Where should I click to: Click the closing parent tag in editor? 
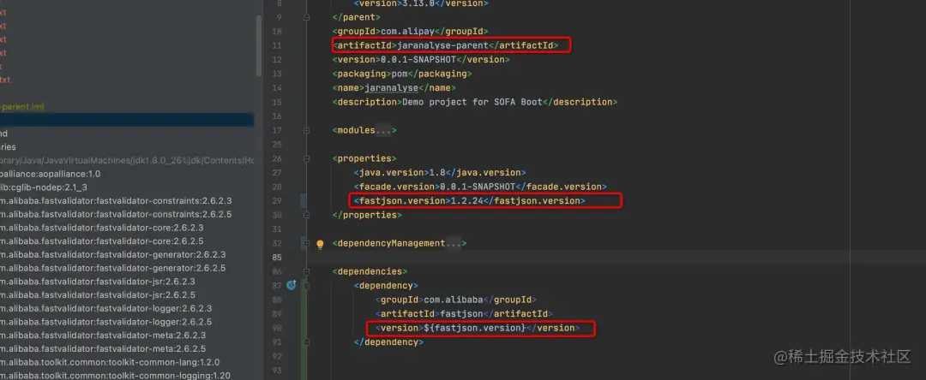pos(356,17)
